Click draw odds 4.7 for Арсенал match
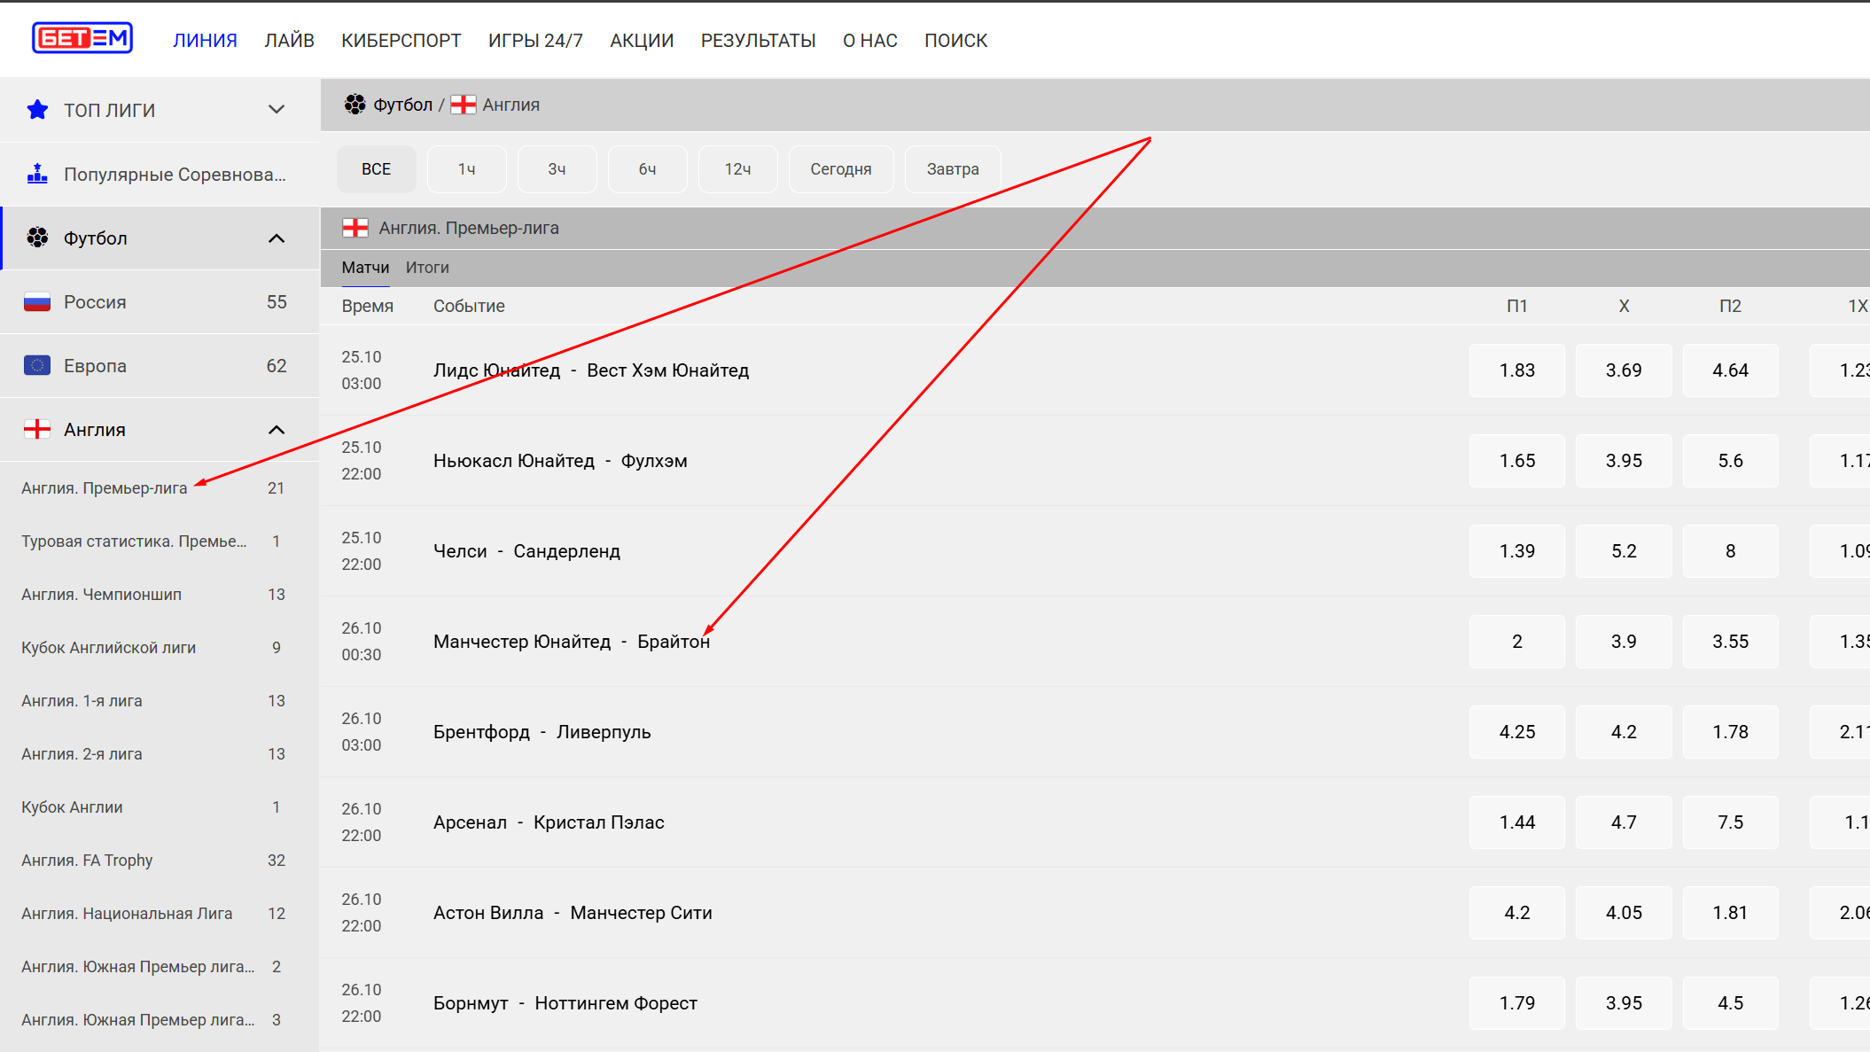This screenshot has height=1052, width=1870. [1623, 822]
